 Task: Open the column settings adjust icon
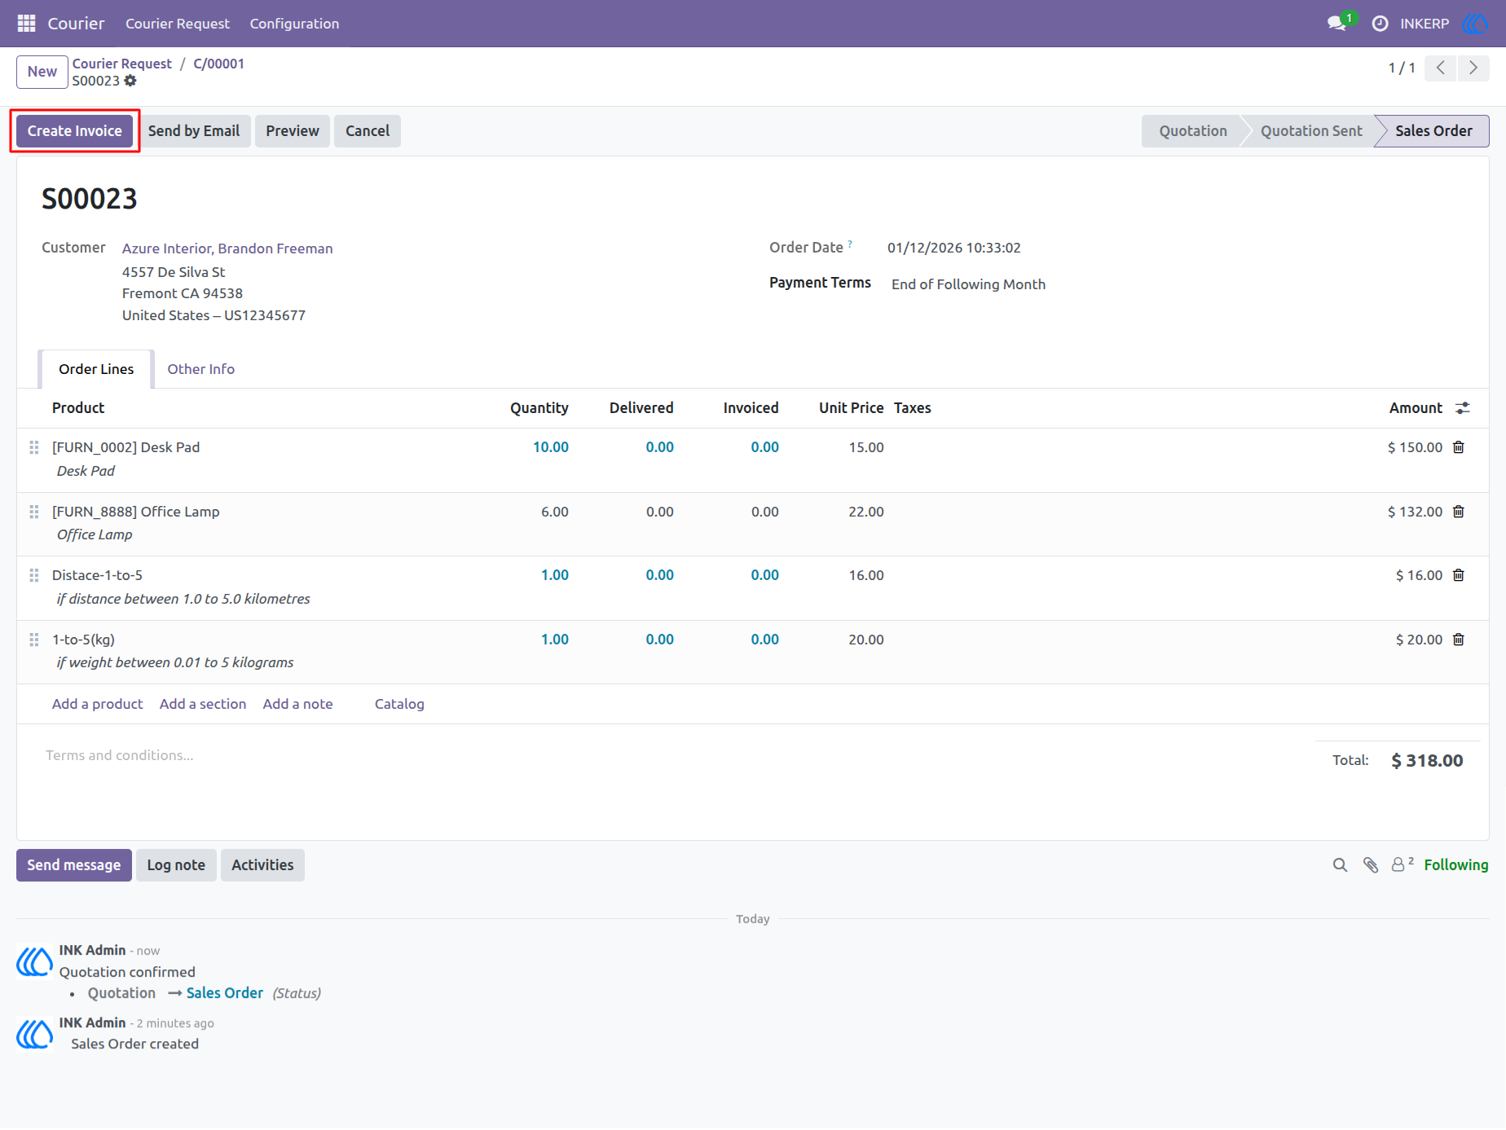[1463, 408]
